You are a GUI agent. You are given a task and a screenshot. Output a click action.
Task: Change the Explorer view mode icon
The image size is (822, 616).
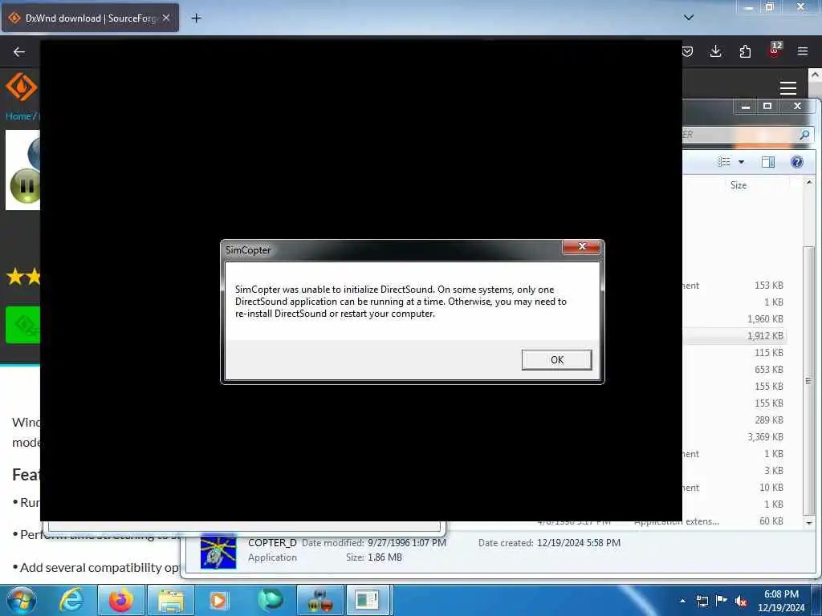pos(724,162)
